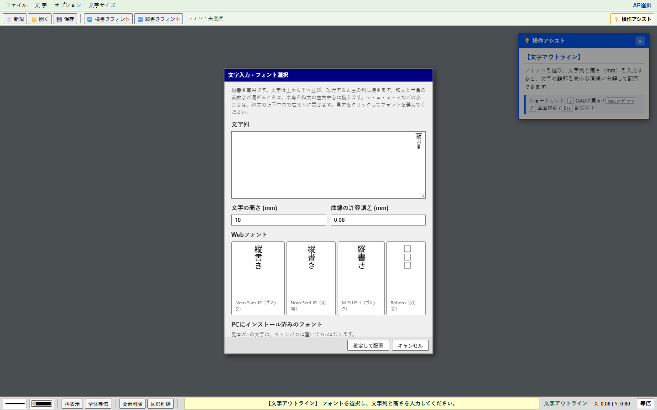Image resolution: width=657 pixels, height=410 pixels.
Task: Click the 要素削除 button
Action: pyautogui.click(x=132, y=404)
